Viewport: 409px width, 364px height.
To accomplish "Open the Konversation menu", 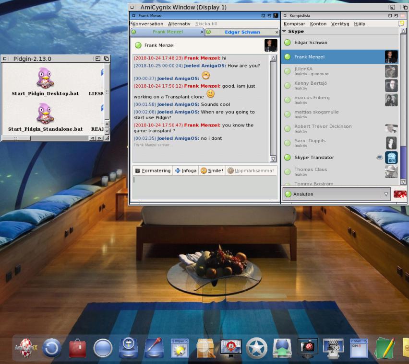I will (x=148, y=24).
